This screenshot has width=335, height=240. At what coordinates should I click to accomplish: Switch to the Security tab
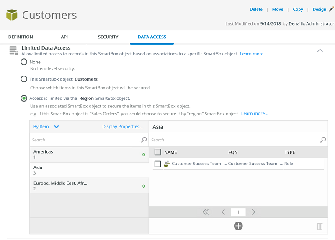(x=108, y=37)
